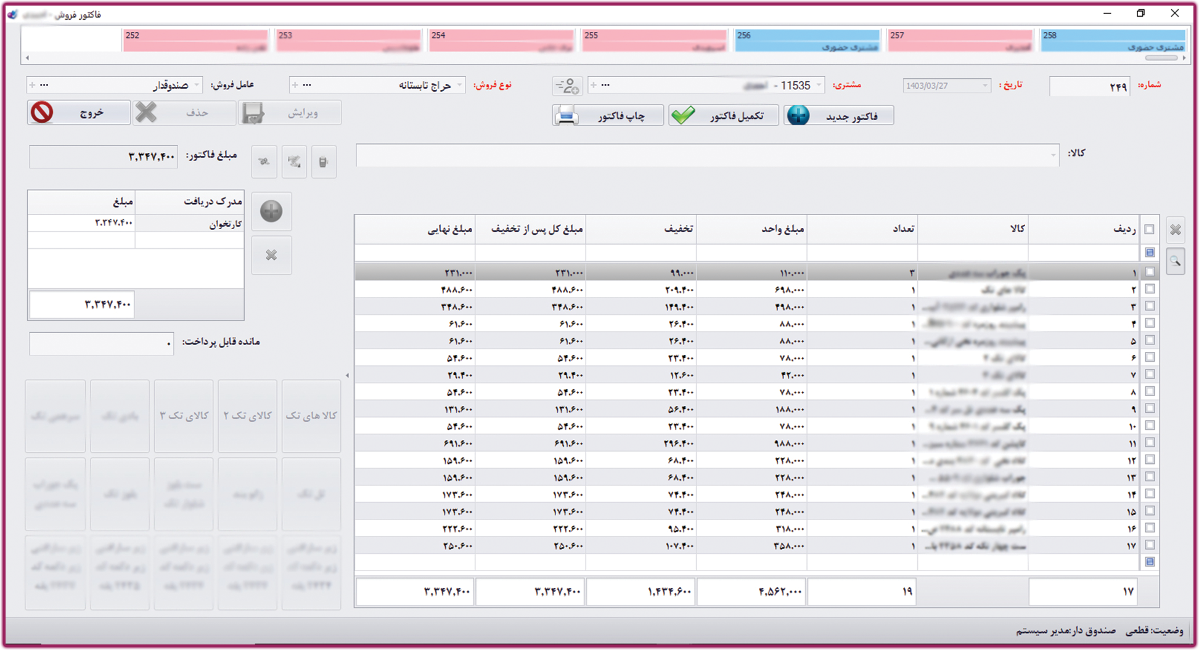
Task: Click the POS card reader icon
Action: 324,162
